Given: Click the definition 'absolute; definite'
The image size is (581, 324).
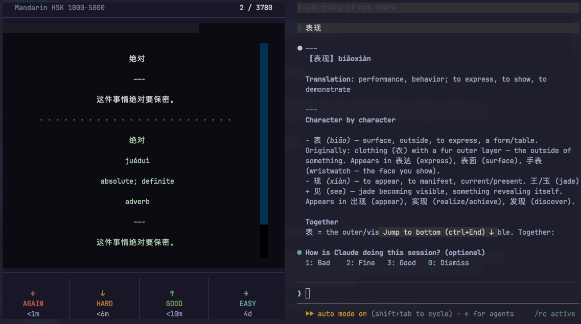Looking at the screenshot, I should pyautogui.click(x=137, y=181).
